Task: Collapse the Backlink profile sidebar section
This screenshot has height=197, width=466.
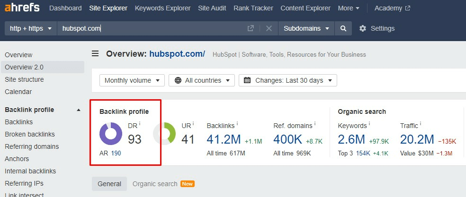Action: click(x=79, y=110)
